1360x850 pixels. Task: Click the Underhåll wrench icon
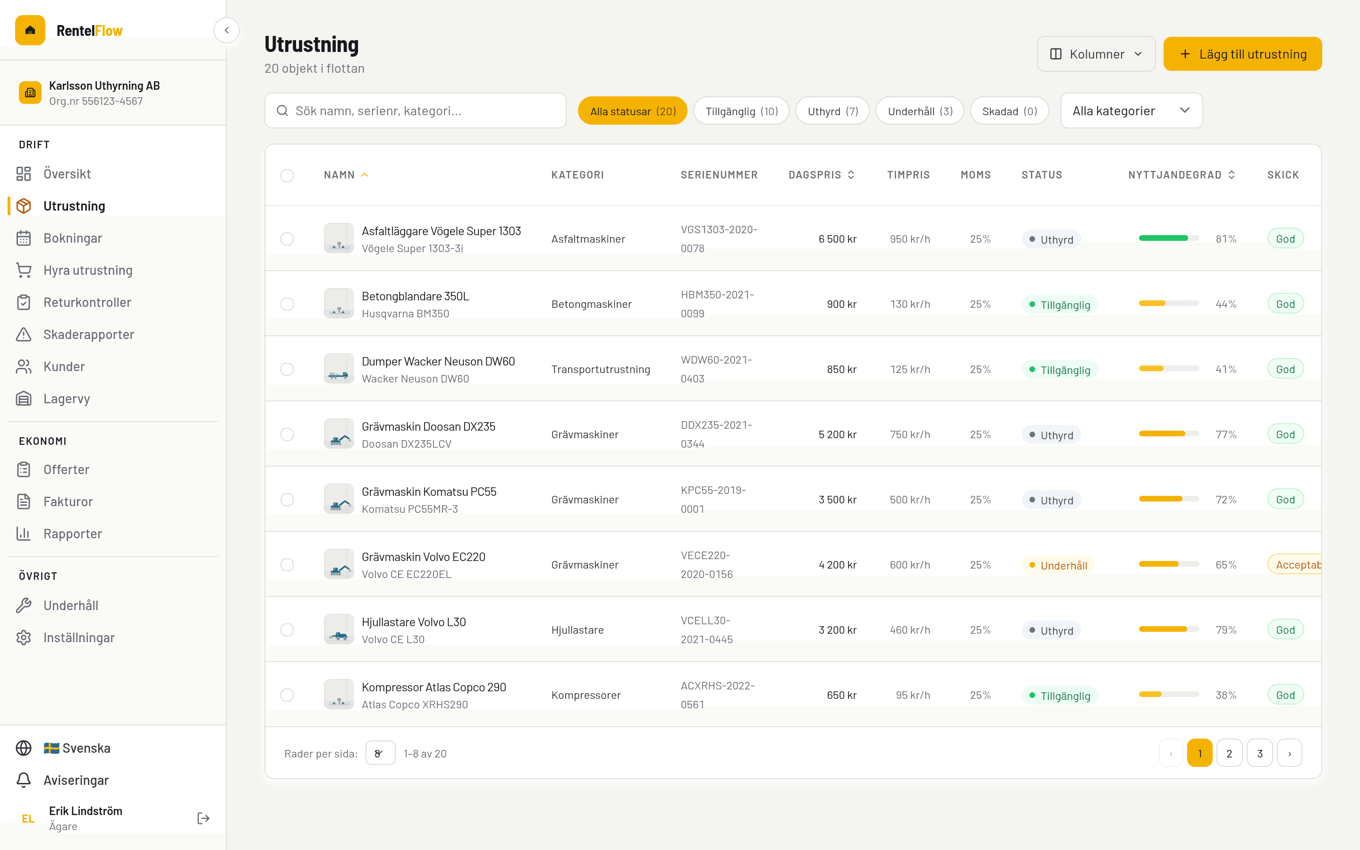coord(24,605)
